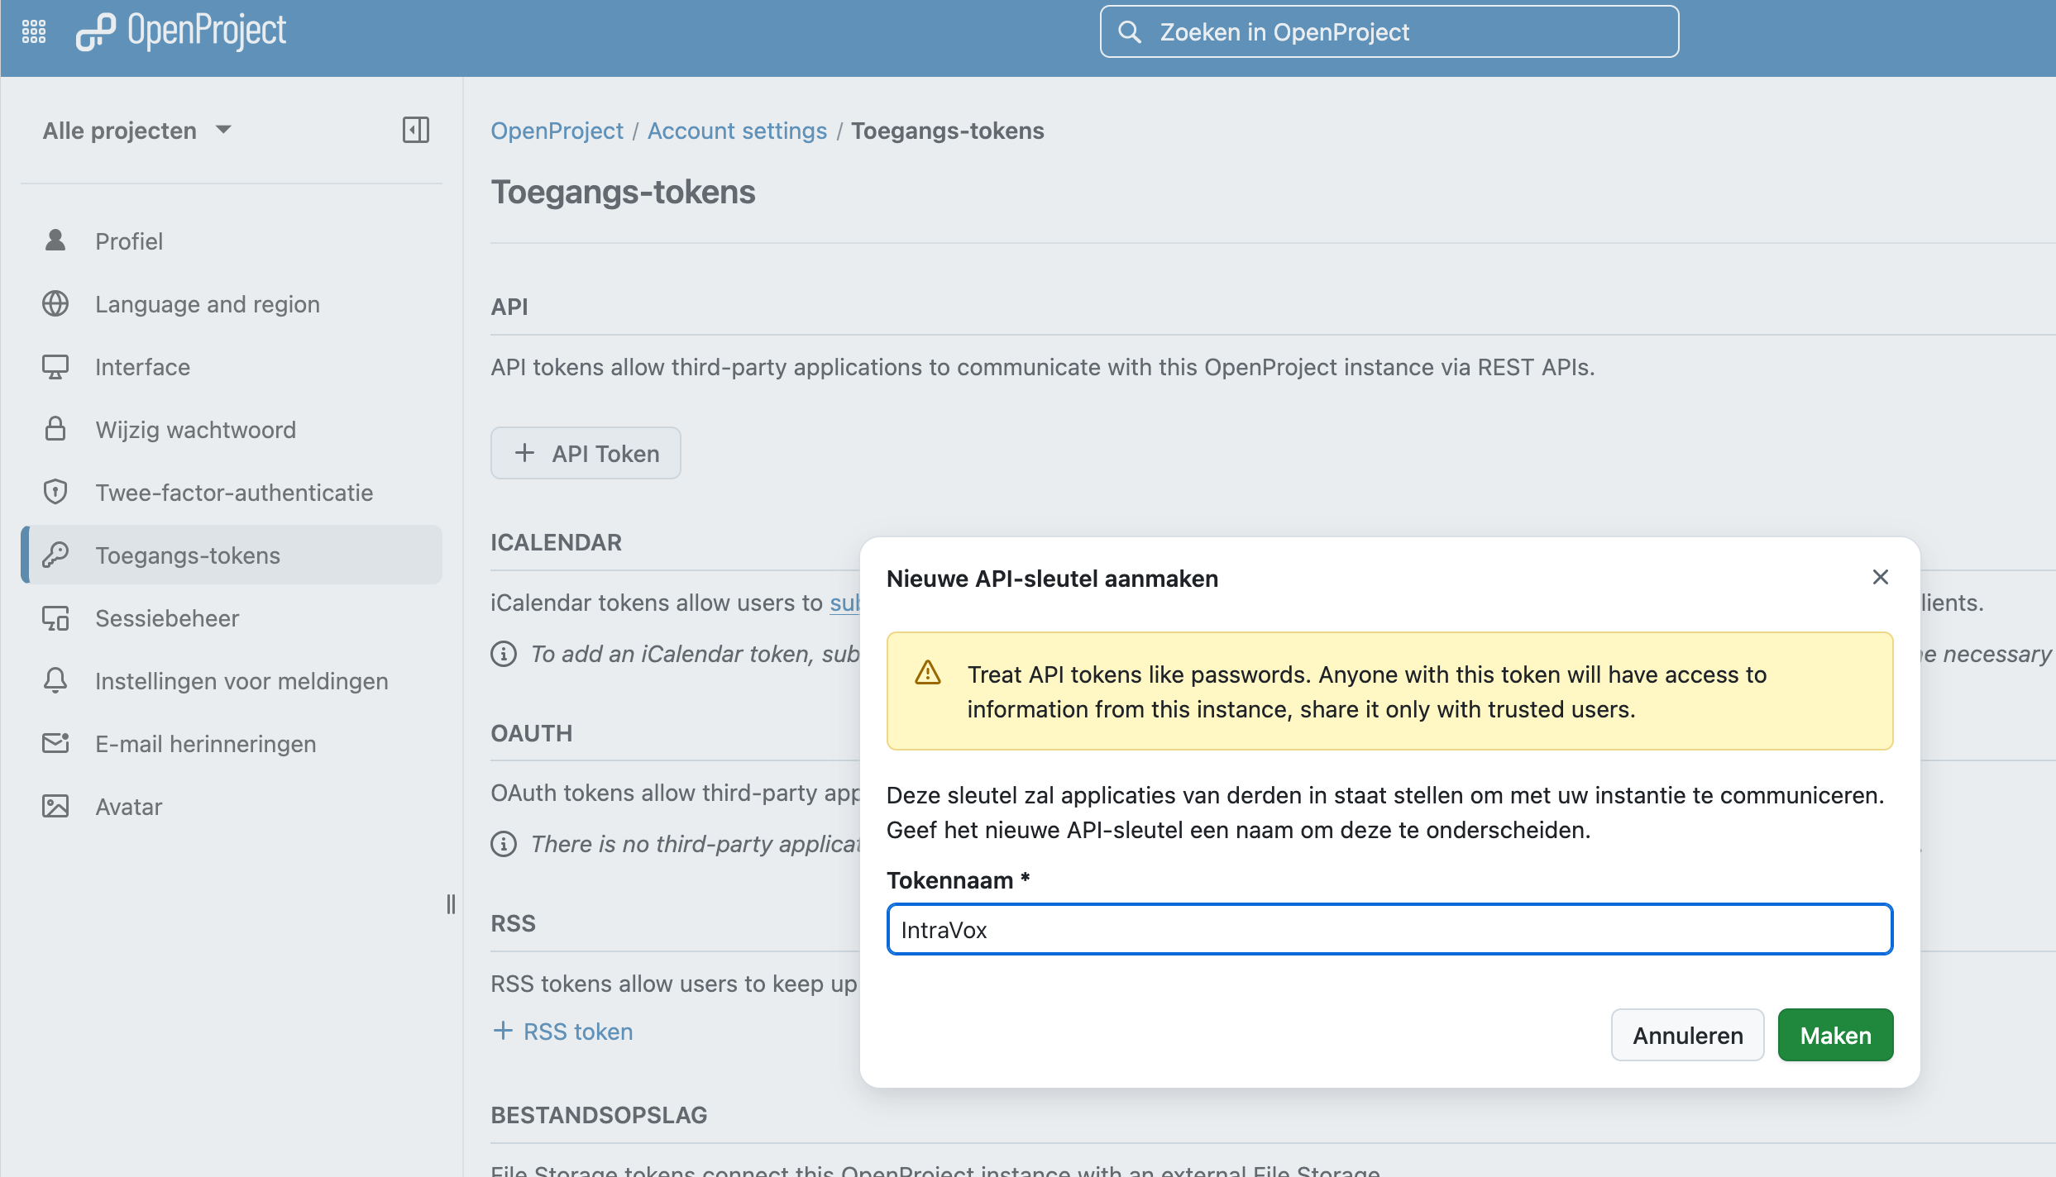
Task: Click the dialog title Nieuwe API-sleutel aanmaken
Action: [1052, 579]
